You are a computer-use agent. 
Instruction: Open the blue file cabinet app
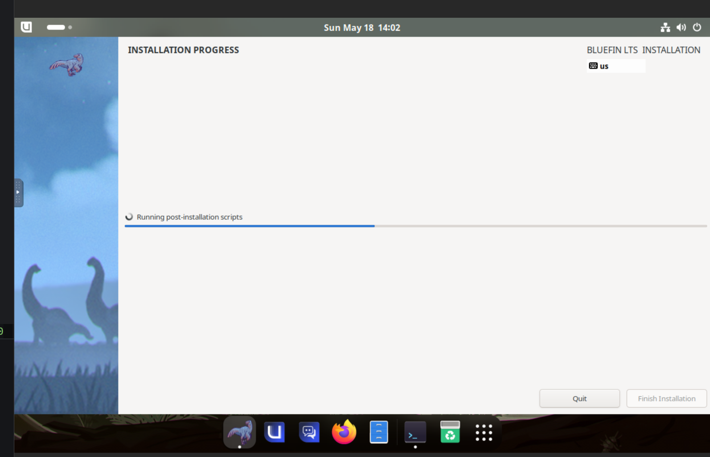pos(379,432)
